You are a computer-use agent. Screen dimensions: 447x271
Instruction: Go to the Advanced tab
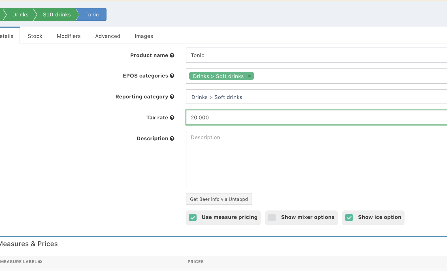108,36
